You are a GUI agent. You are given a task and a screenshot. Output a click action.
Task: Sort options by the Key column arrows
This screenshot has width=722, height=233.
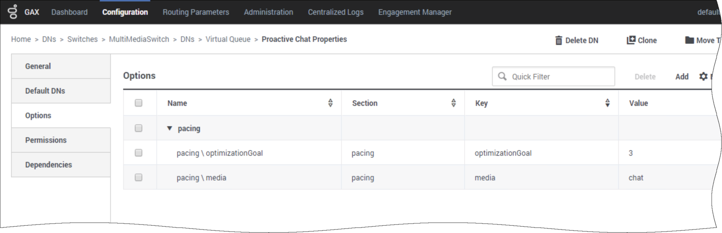click(x=607, y=103)
